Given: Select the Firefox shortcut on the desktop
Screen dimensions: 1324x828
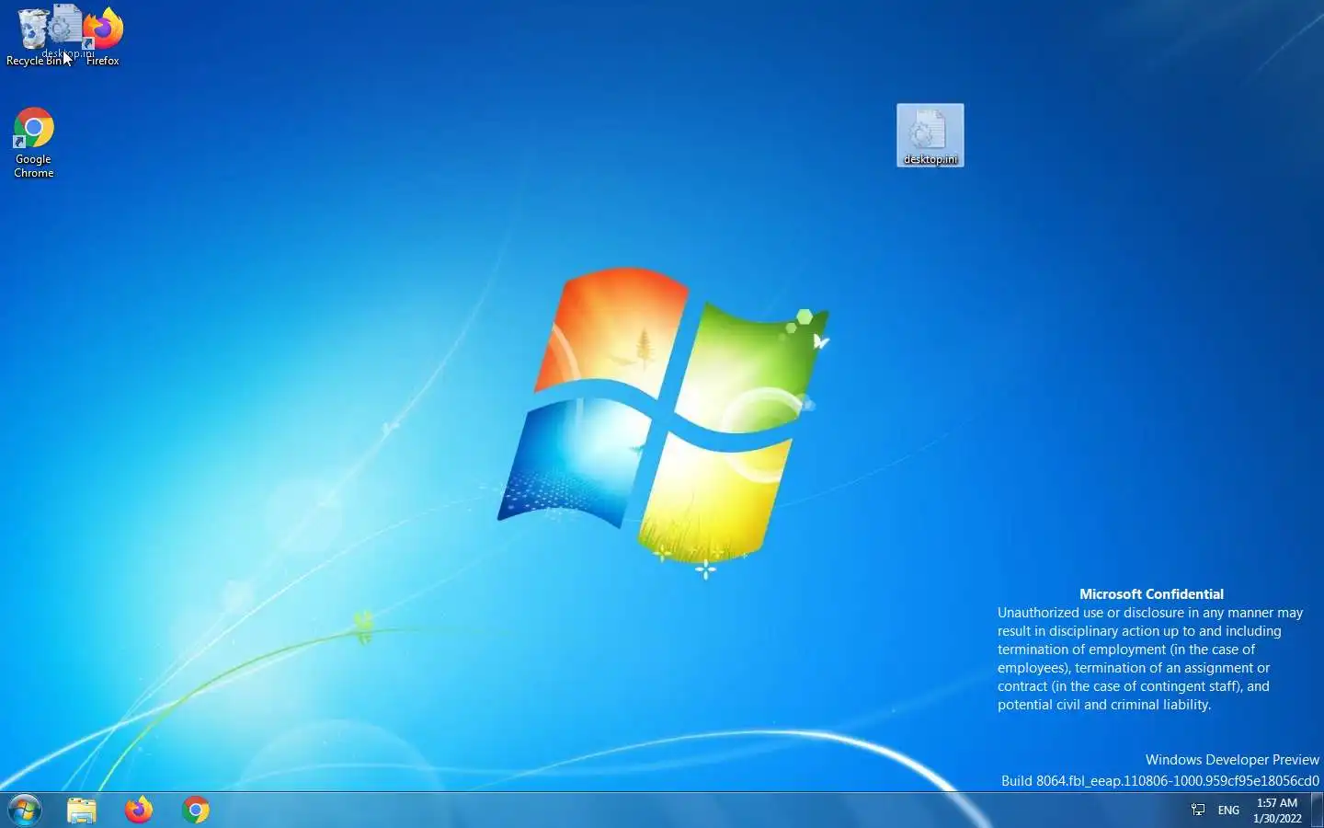Looking at the screenshot, I should pos(103,36).
